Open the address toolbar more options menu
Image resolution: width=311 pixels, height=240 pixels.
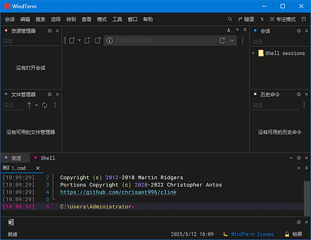242,40
